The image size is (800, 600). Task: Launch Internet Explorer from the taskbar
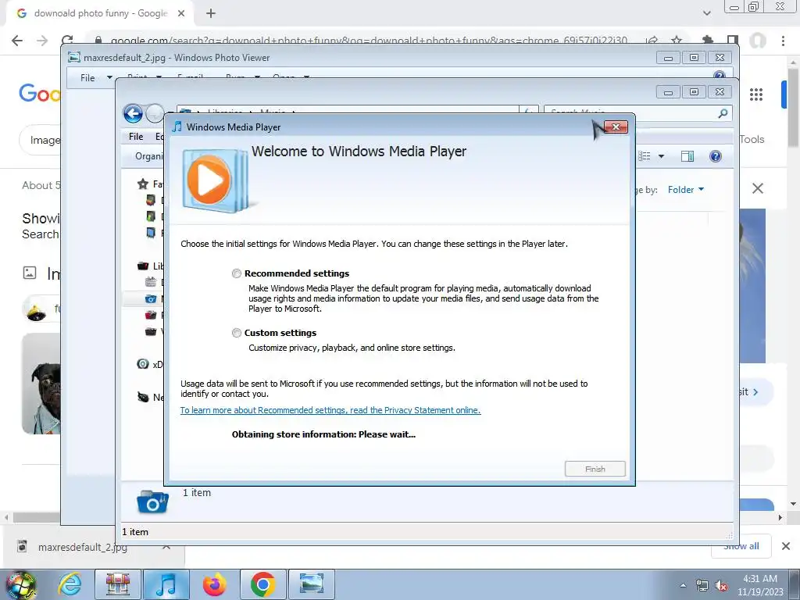click(70, 584)
